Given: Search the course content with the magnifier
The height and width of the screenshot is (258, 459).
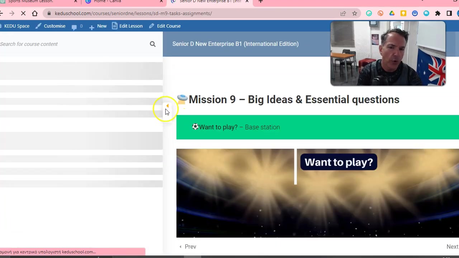Looking at the screenshot, I should pos(153,44).
